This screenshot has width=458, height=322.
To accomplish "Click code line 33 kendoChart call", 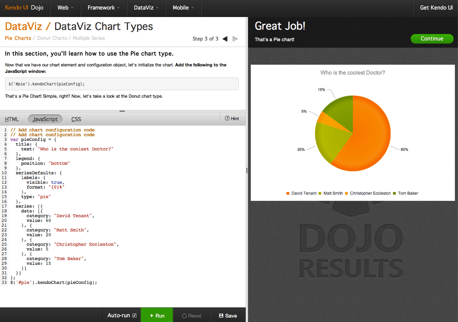I will (x=53, y=282).
